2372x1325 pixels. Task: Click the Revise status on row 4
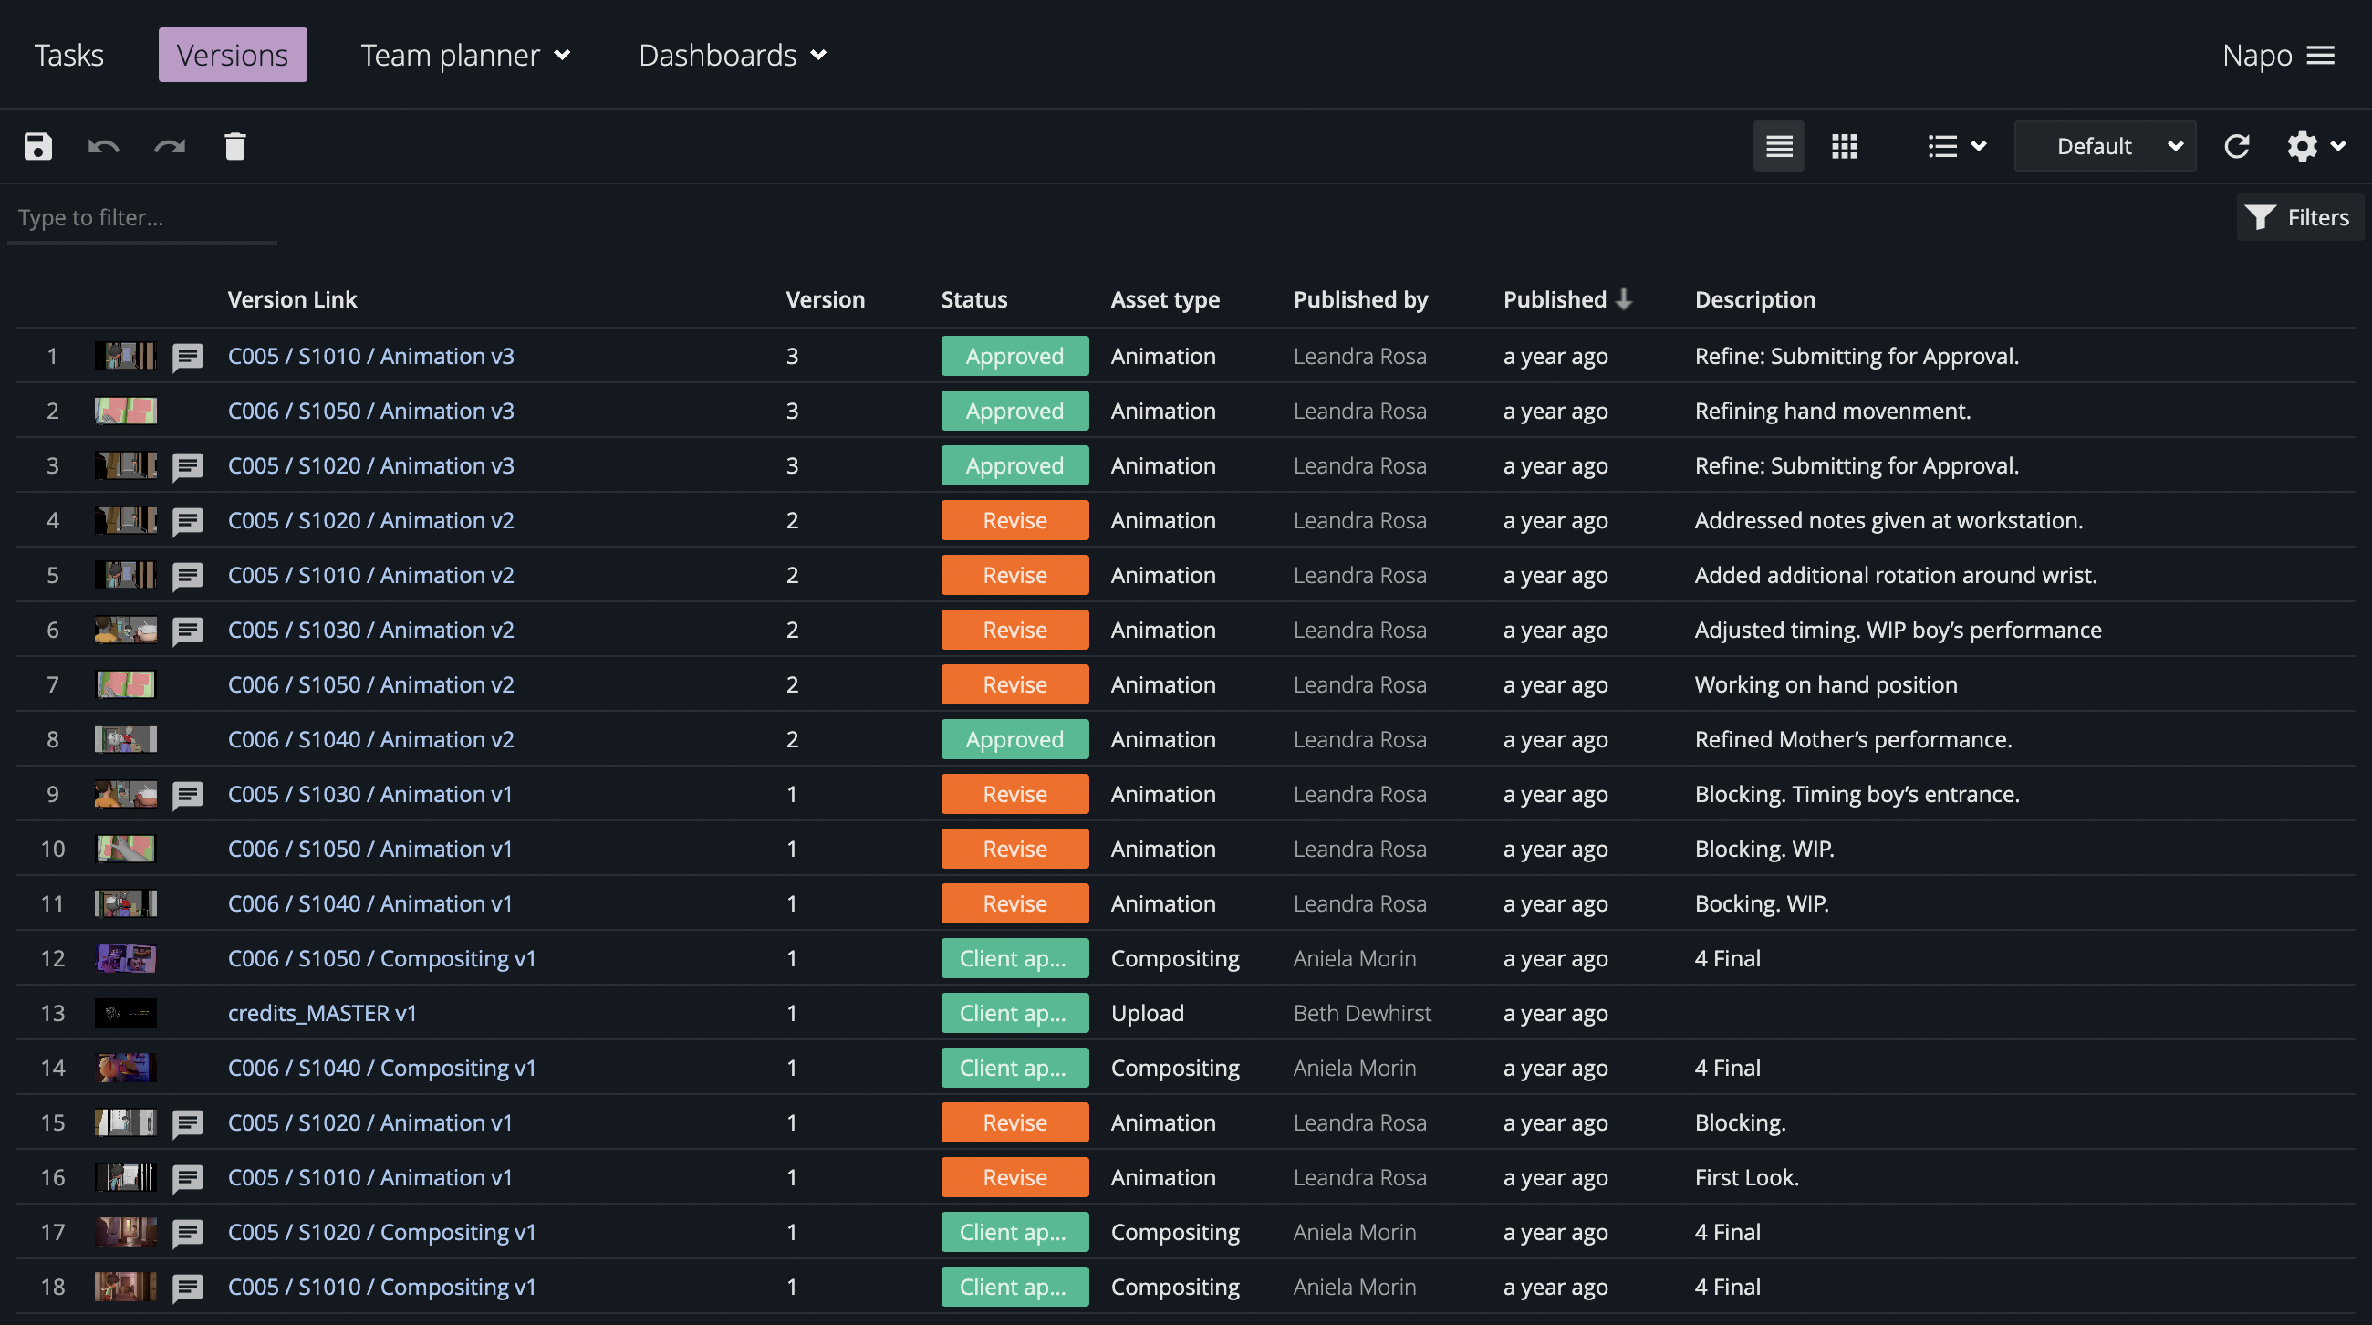(1014, 520)
